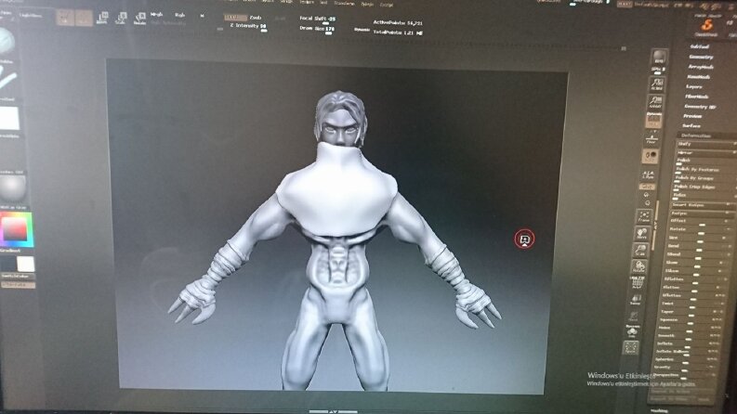This screenshot has height=414, width=737.
Task: Toggle XYZ rotation mode
Action: click(647, 187)
